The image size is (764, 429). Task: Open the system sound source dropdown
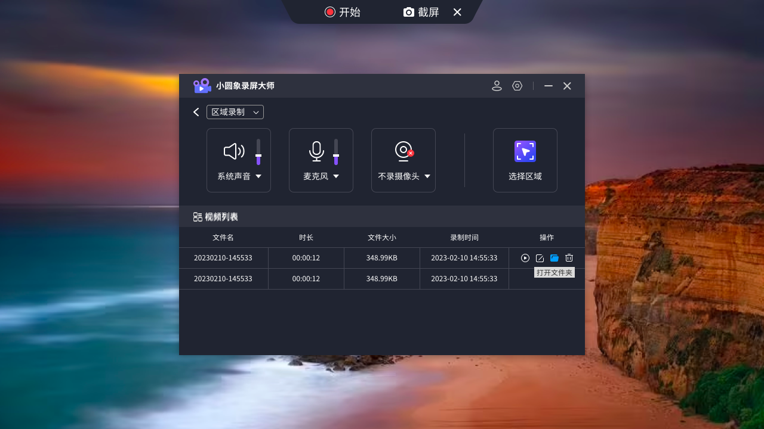(x=258, y=176)
